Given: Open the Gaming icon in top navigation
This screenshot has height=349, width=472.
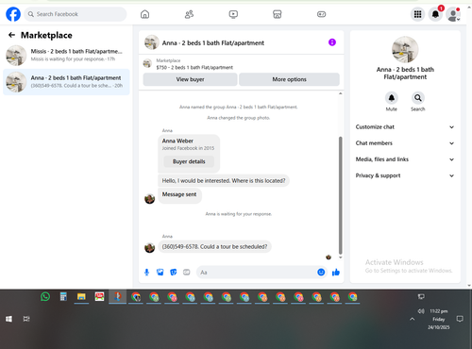Looking at the screenshot, I should 321,14.
